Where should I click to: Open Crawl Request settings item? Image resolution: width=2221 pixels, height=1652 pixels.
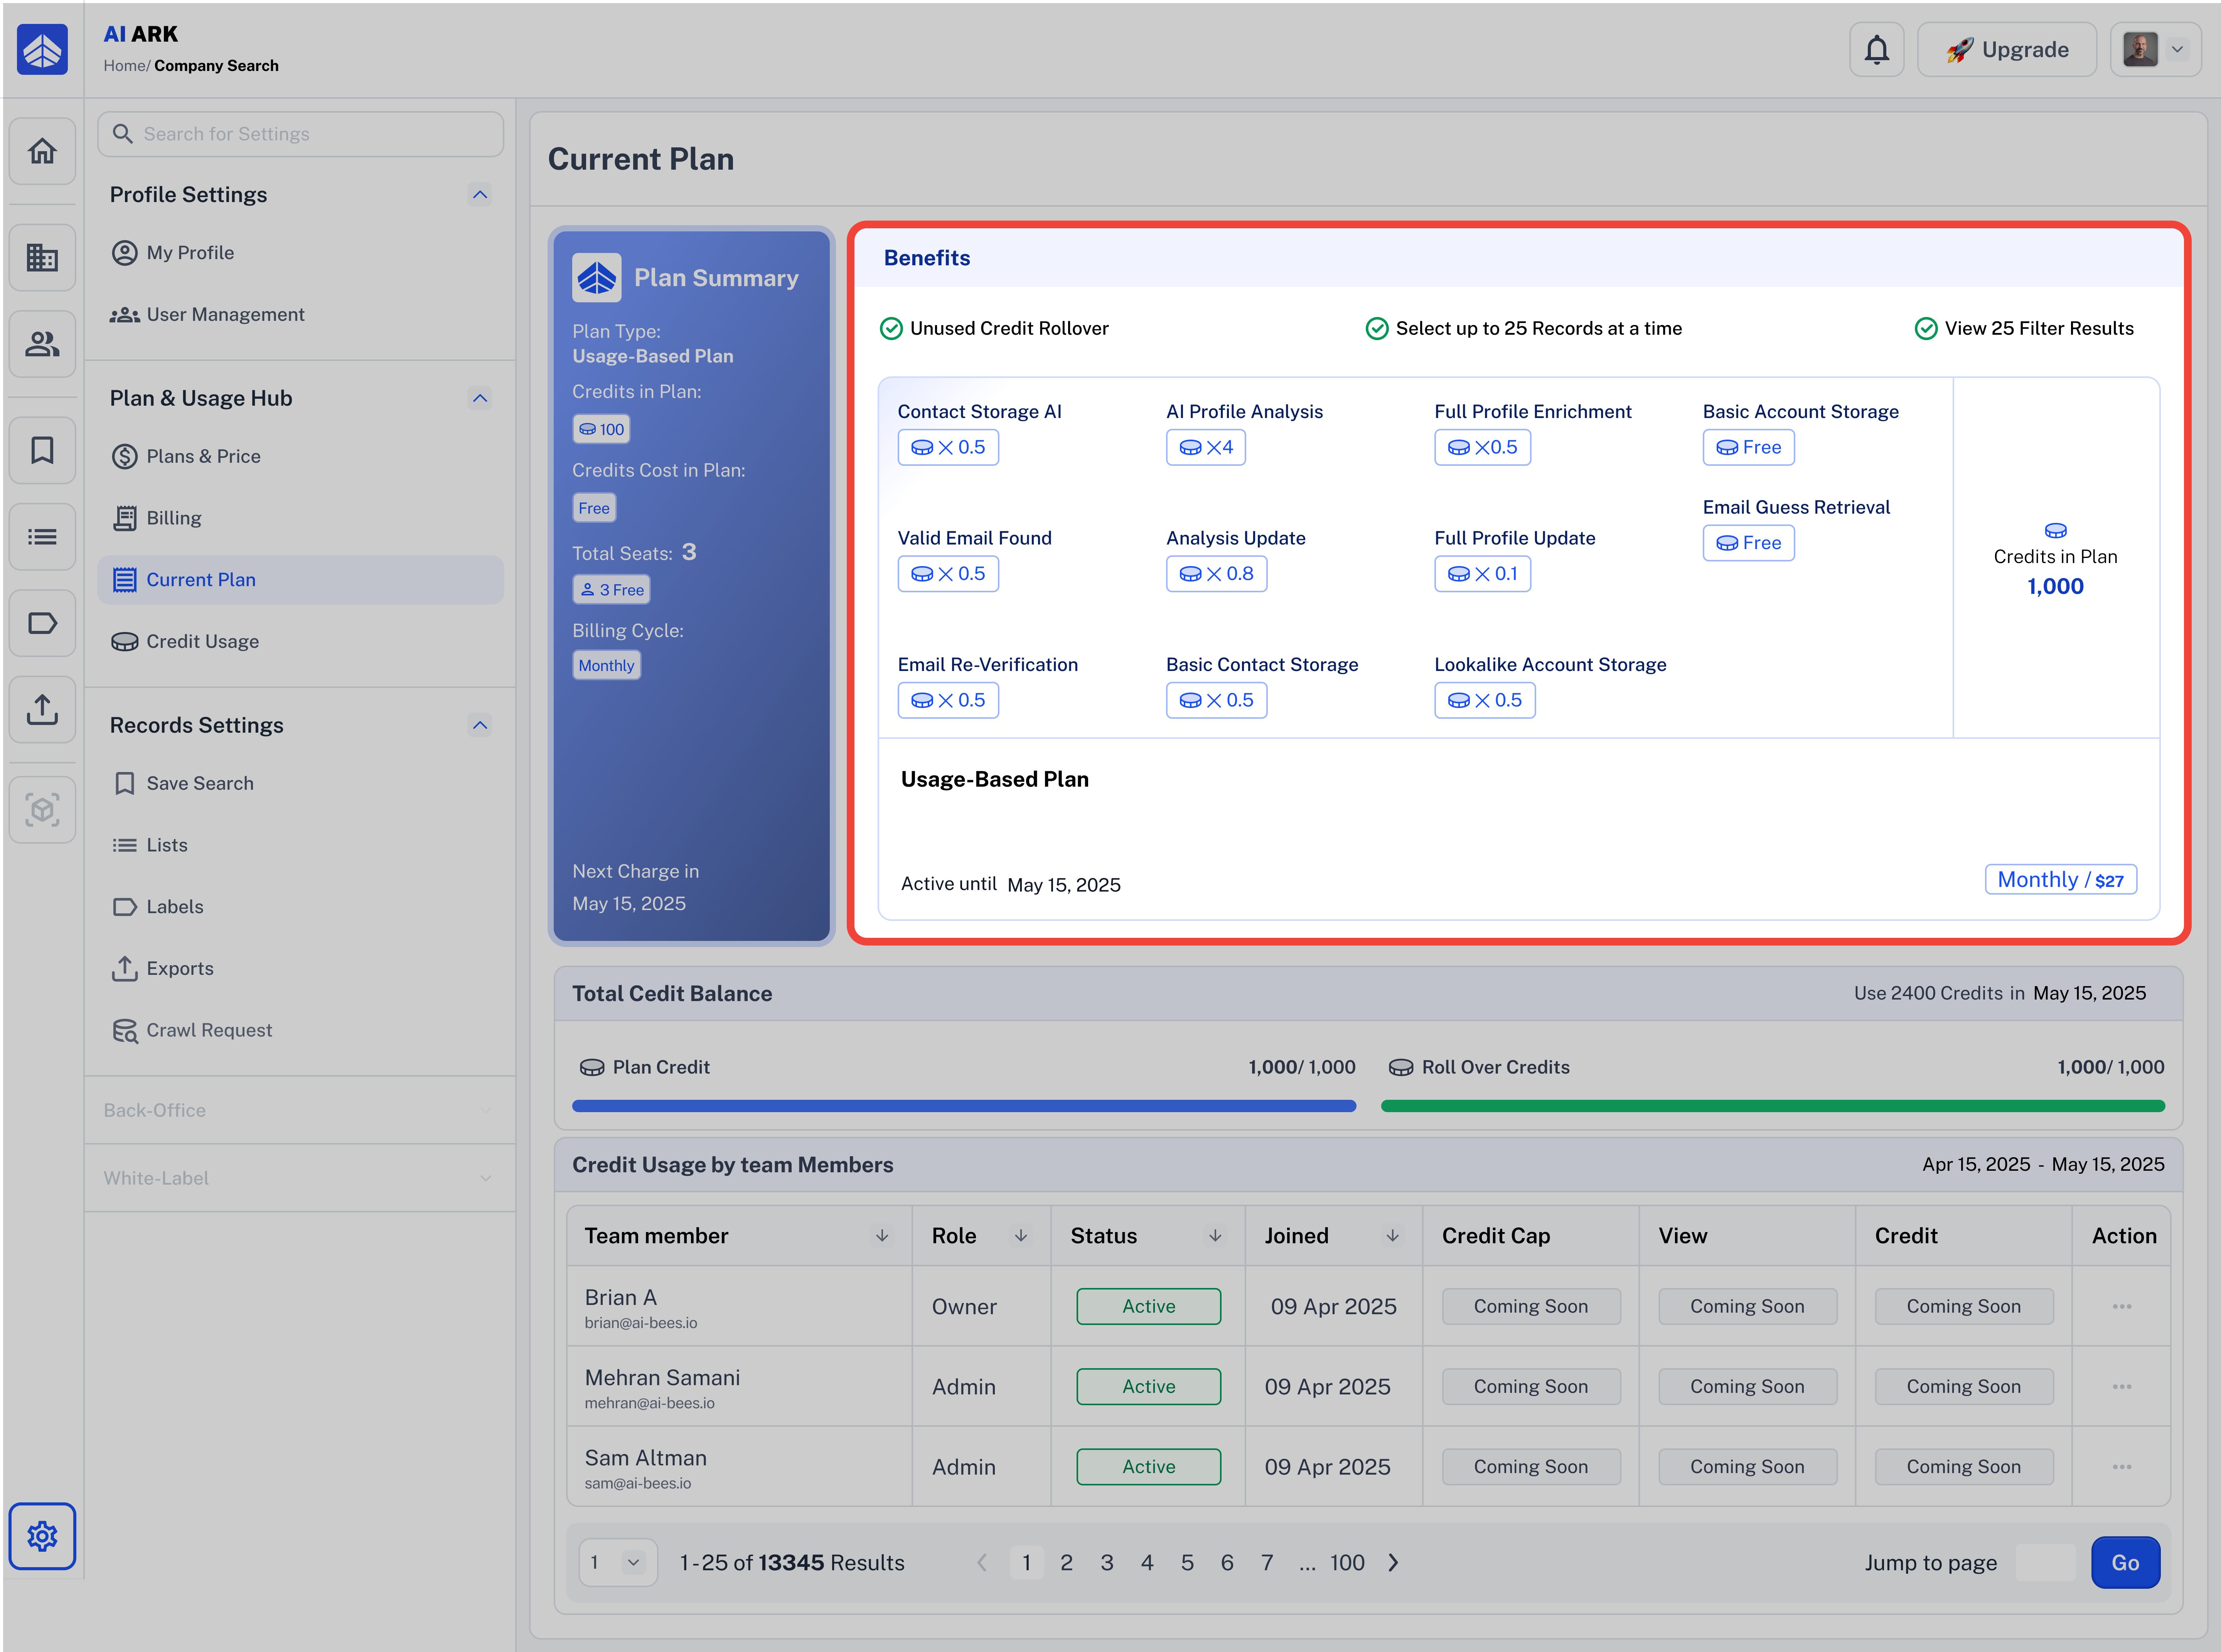300,1030
